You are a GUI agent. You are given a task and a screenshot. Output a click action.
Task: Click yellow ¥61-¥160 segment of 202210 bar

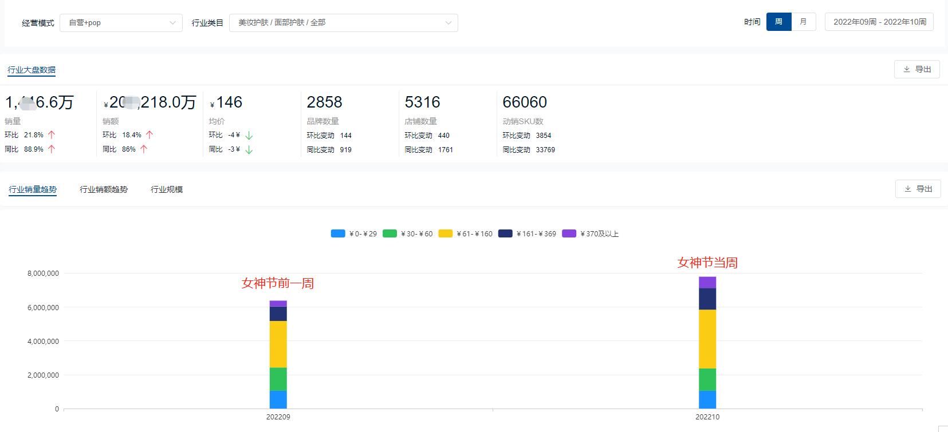coord(707,339)
